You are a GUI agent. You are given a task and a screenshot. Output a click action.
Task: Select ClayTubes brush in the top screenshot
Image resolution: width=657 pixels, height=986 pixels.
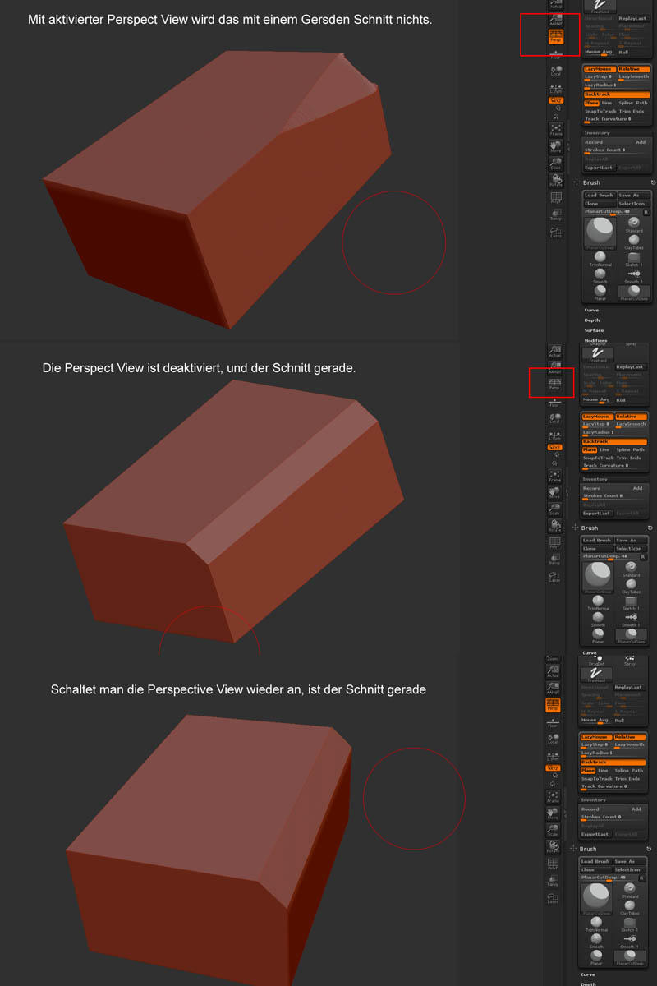633,241
